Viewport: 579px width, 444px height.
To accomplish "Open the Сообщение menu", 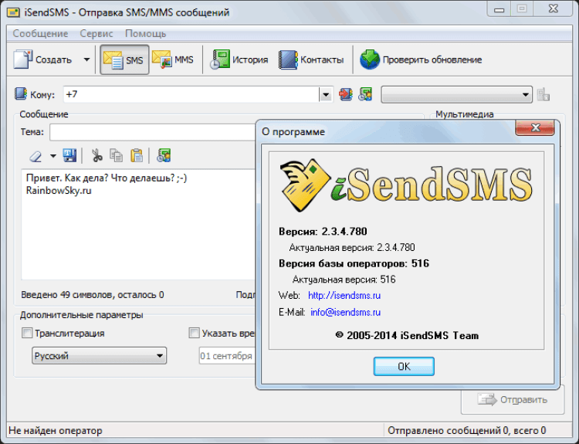I will click(x=40, y=34).
